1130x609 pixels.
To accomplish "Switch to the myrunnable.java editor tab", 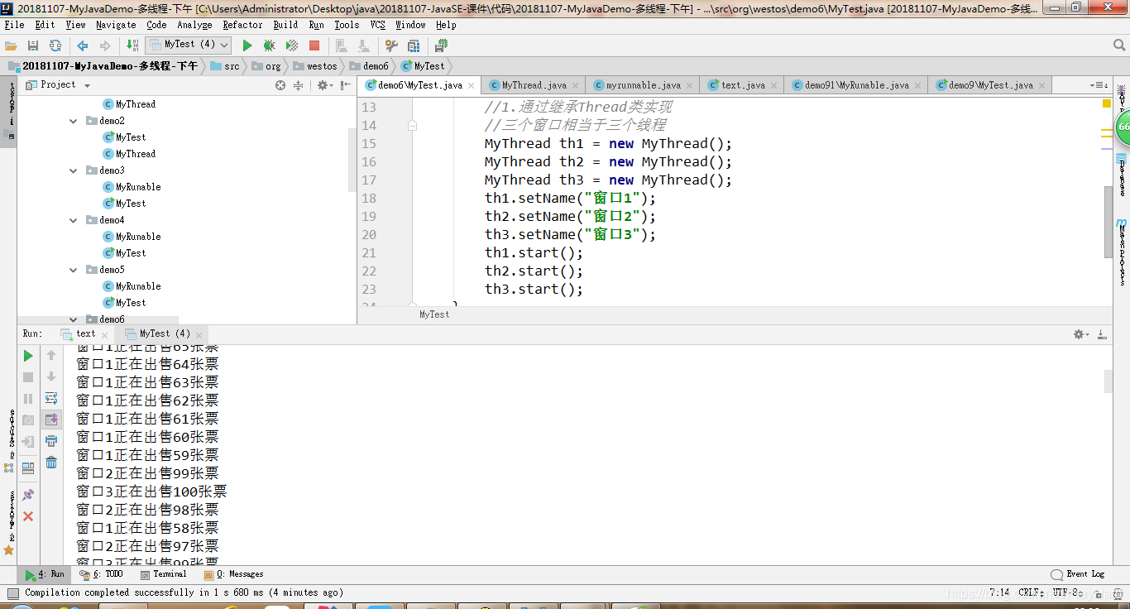I will click(x=643, y=85).
